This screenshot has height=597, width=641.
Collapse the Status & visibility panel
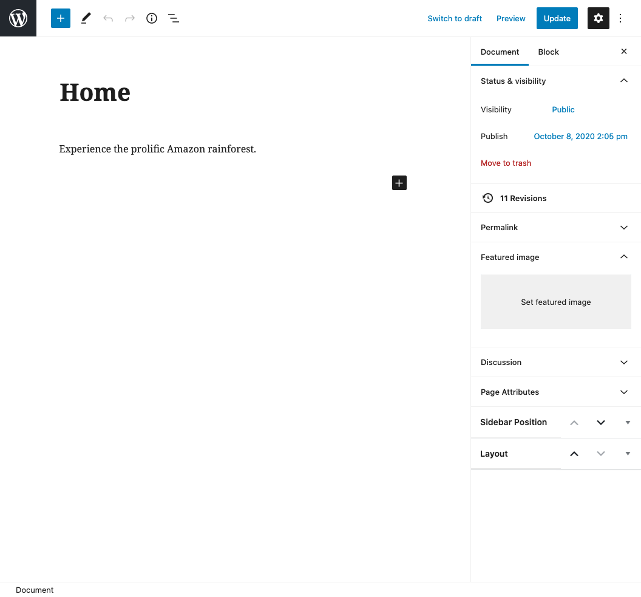[623, 80]
